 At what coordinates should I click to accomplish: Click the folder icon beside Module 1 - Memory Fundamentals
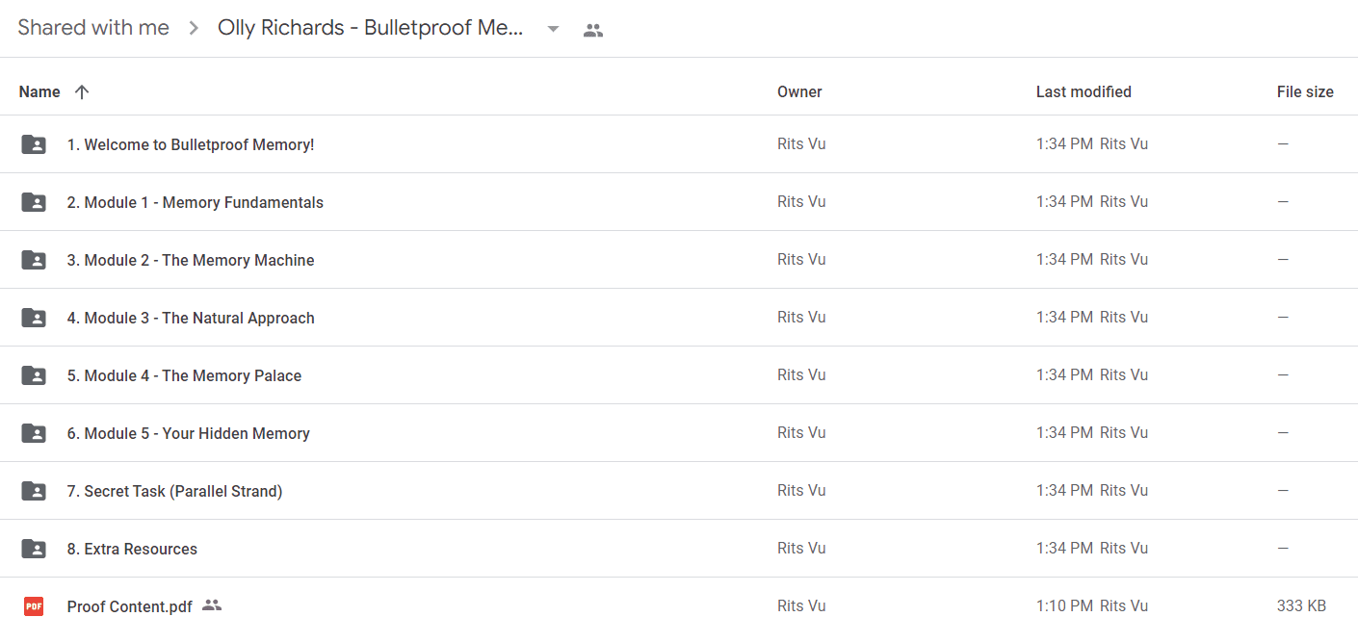[34, 202]
